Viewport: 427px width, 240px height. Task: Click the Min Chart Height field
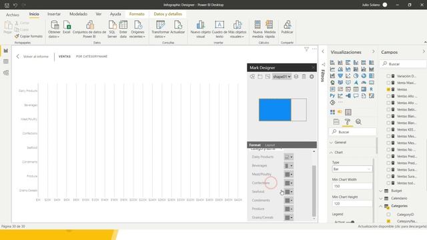coord(352,203)
